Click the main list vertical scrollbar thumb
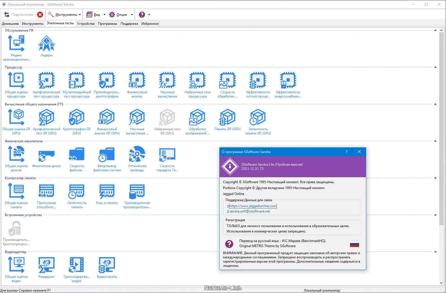446x293 pixels. (441, 129)
